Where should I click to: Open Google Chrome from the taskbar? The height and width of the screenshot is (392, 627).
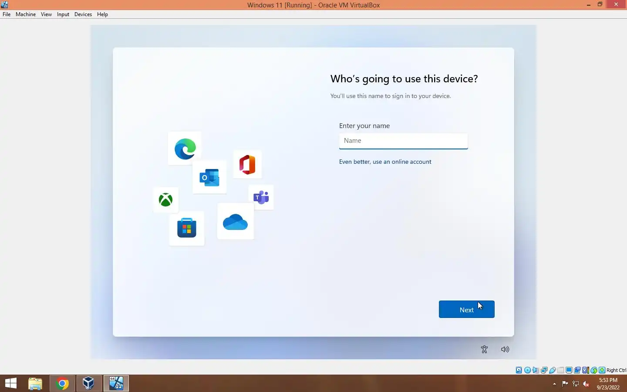tap(62, 383)
